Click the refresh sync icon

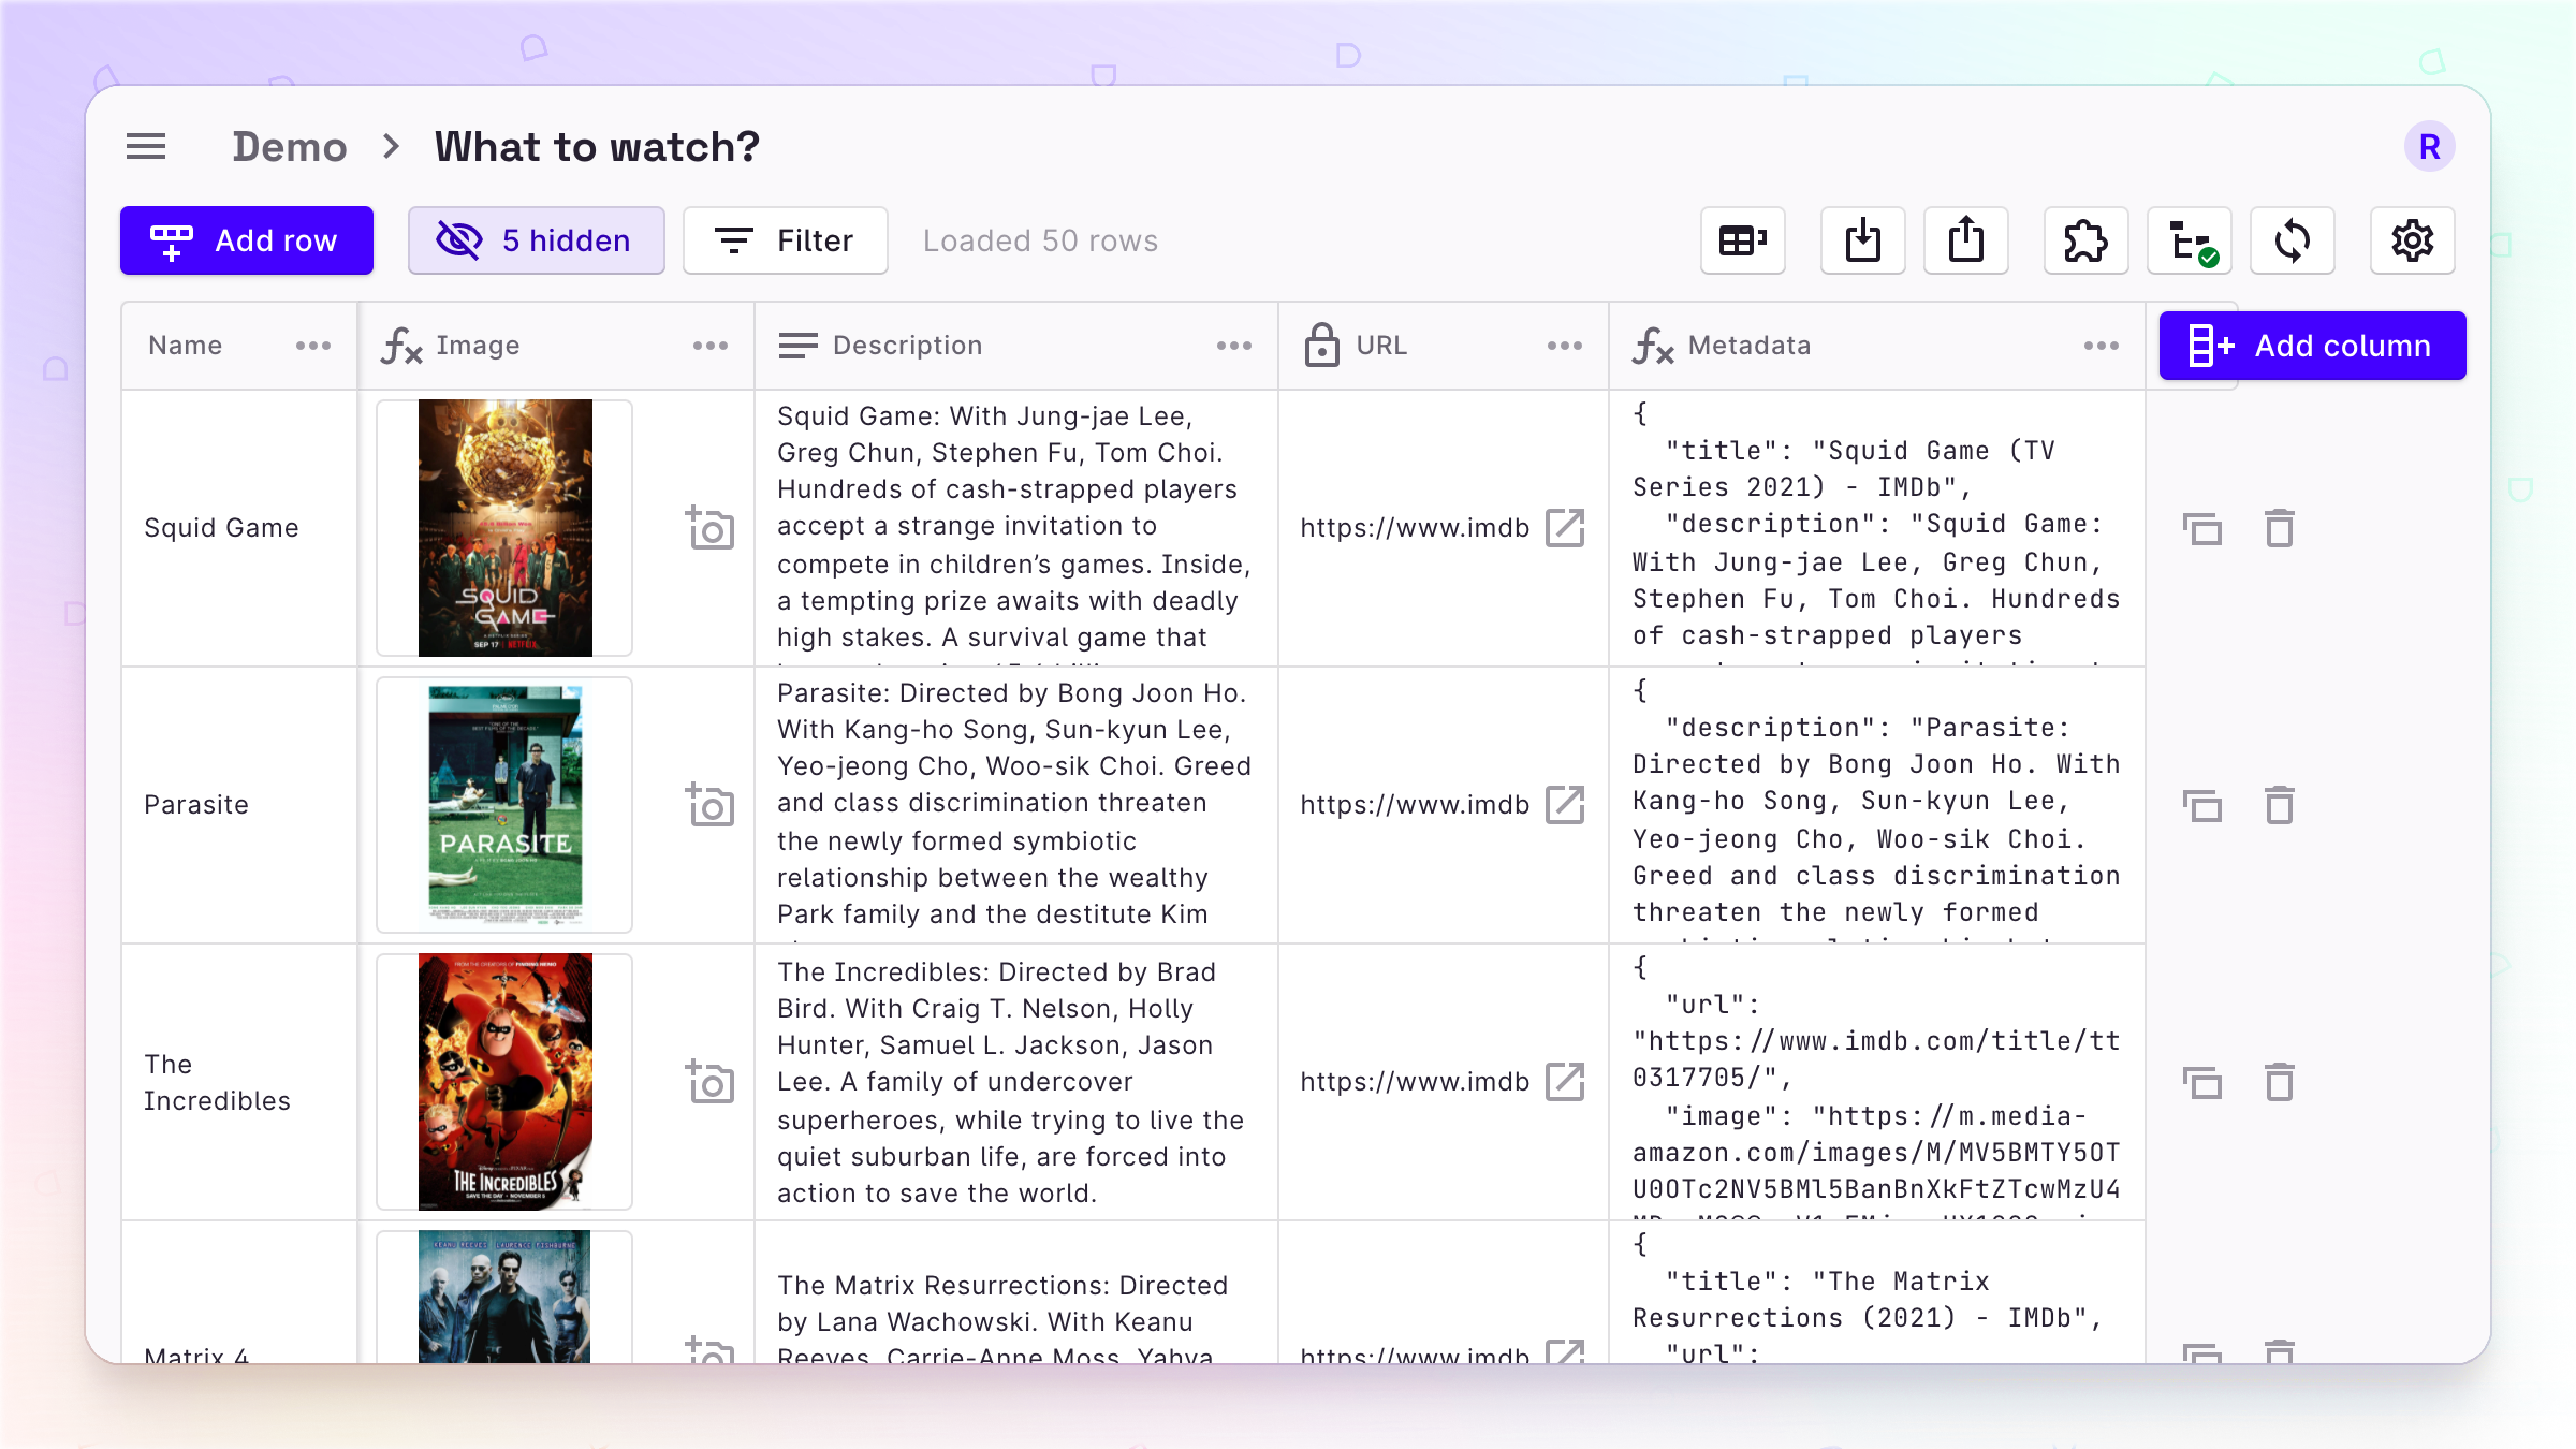(2292, 241)
